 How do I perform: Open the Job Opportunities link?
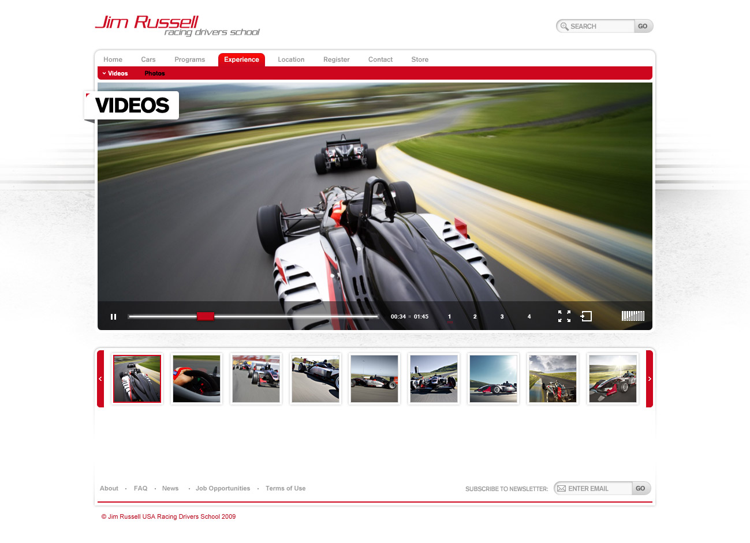[223, 489]
